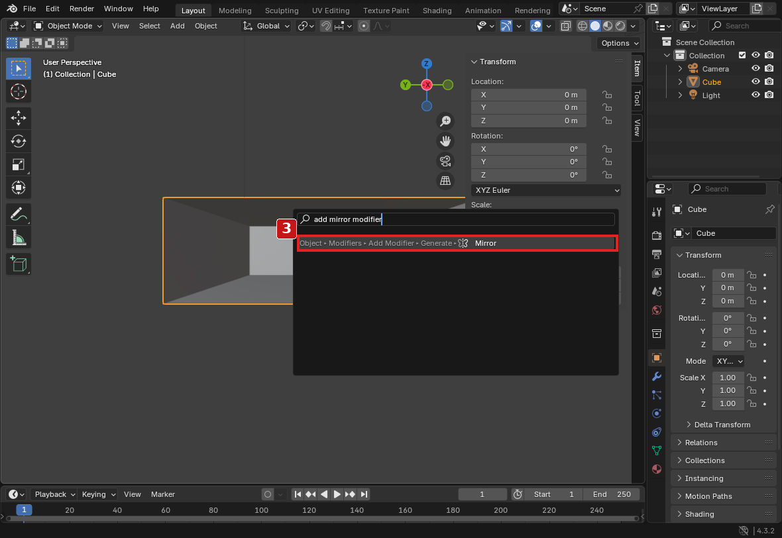Switch perspective/orthographic grid icon
The height and width of the screenshot is (538, 782).
pyautogui.click(x=445, y=180)
